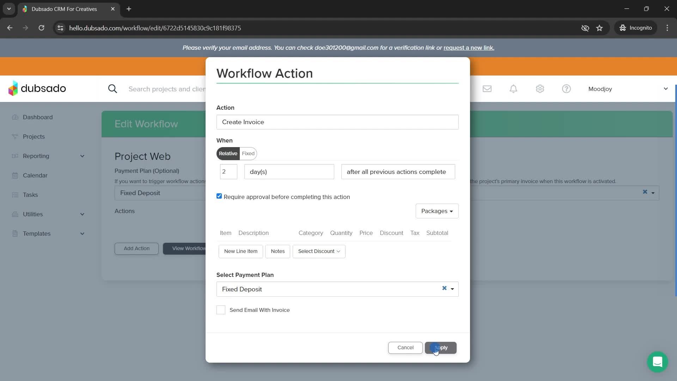Click the Projects sidebar icon

pyautogui.click(x=15, y=137)
